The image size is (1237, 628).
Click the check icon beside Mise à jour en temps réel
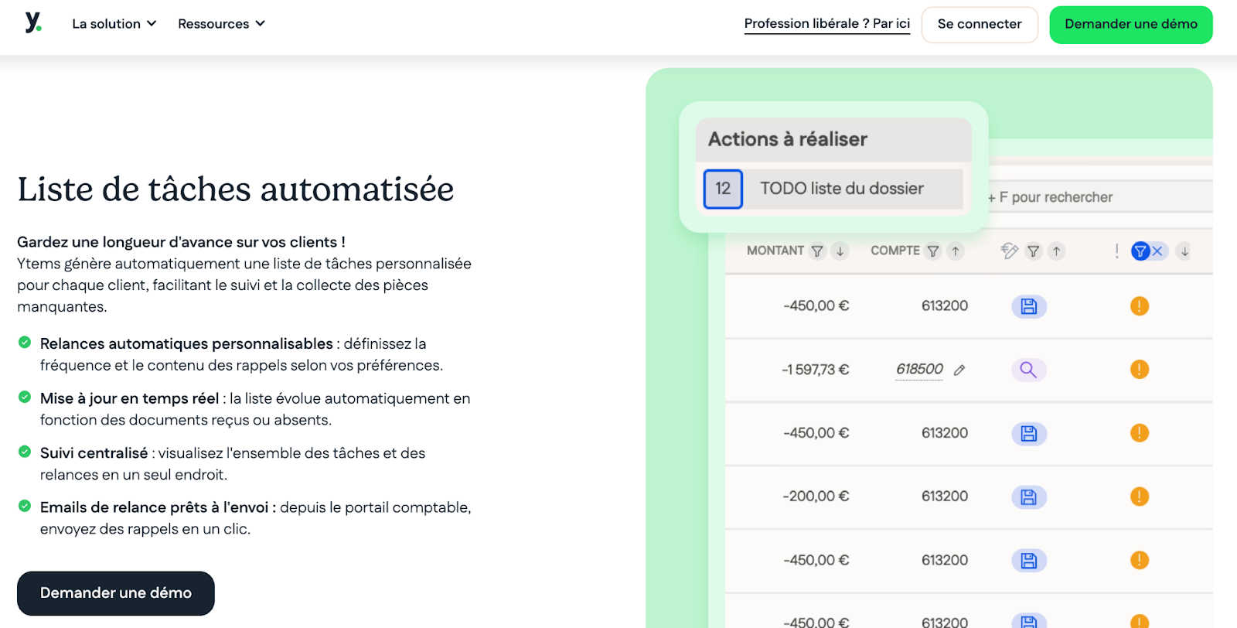point(25,397)
